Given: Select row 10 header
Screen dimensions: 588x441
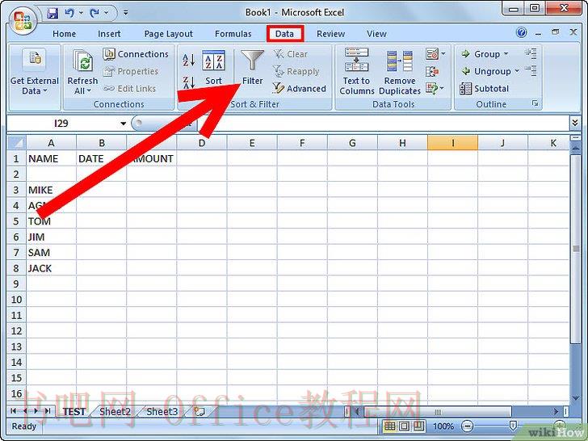Looking at the screenshot, I should coord(16,300).
